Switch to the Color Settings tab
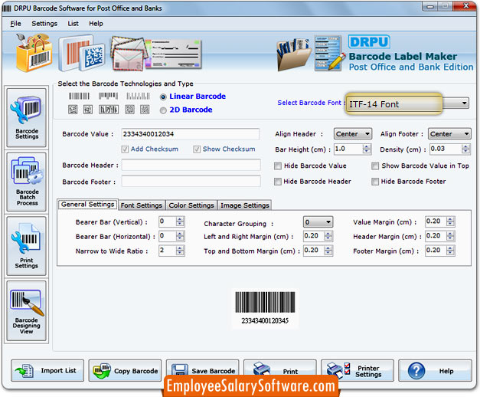 coord(191,205)
